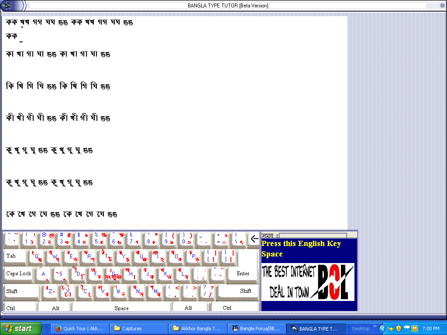Click the BOL internet deal advertisement banner

[308, 282]
